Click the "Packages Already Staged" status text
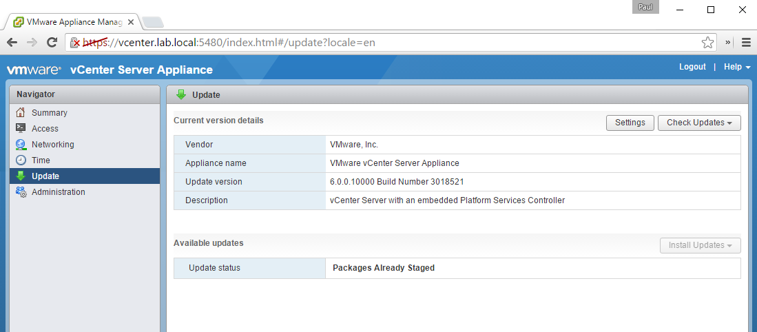Screen dimensions: 757x332 click(384, 268)
